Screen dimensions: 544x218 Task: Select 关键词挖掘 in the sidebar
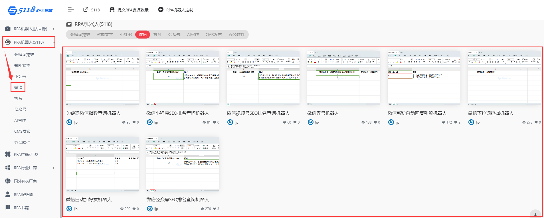point(24,54)
